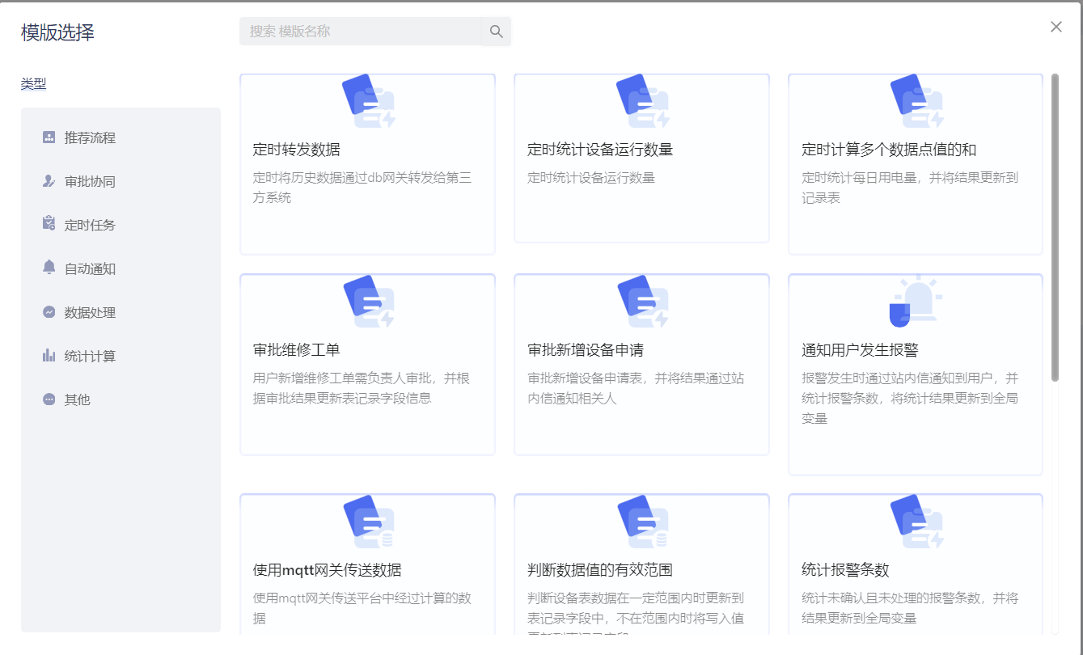
Task: Click the 定时转发数据 card icon
Action: tap(369, 101)
